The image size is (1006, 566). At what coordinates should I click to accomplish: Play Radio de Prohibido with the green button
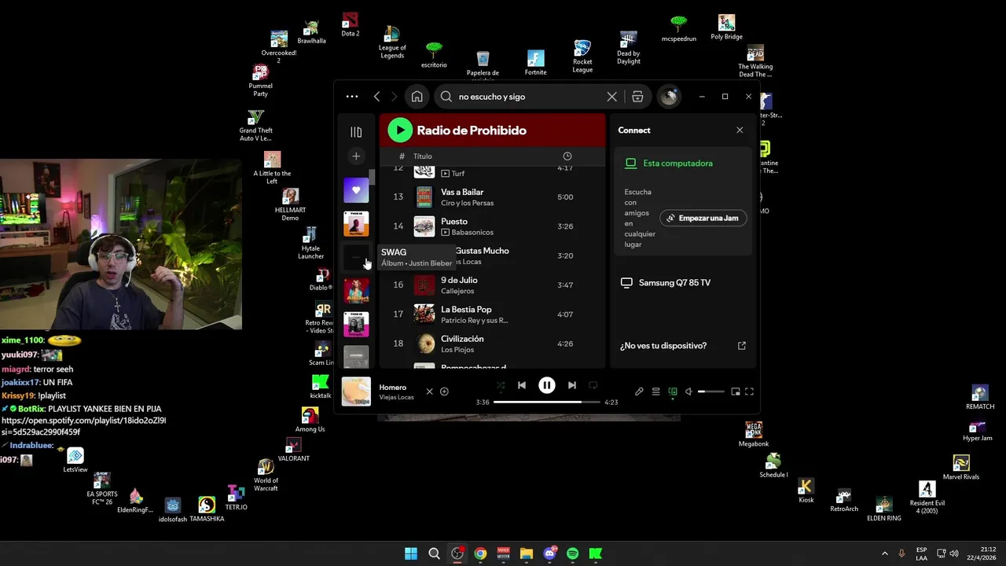point(400,130)
